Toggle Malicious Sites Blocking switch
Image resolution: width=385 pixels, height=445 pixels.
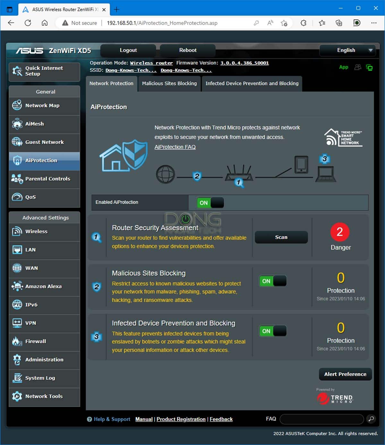[273, 281]
